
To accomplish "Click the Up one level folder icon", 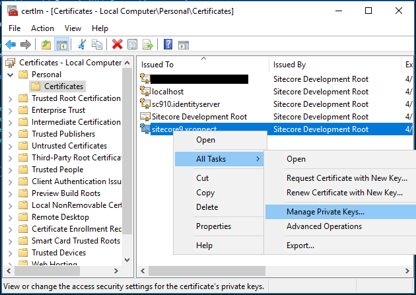I will 46,44.
